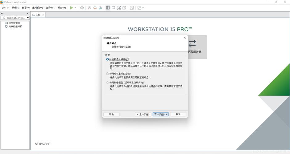Image resolution: width=290 pixels, height=154 pixels.
Task: Click the 取消 button in wizard
Action: click(178, 114)
